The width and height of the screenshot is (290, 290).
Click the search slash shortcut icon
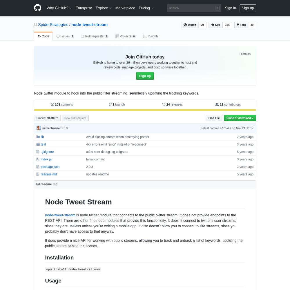tap(217, 8)
